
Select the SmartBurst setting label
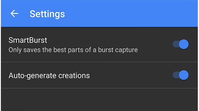coord(28,40)
